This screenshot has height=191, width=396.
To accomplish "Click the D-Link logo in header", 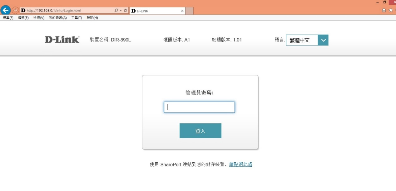I will pyautogui.click(x=62, y=40).
